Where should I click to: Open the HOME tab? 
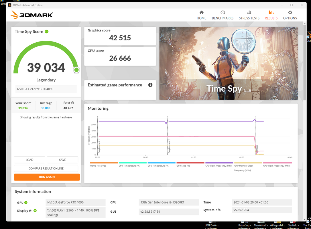click(x=201, y=15)
